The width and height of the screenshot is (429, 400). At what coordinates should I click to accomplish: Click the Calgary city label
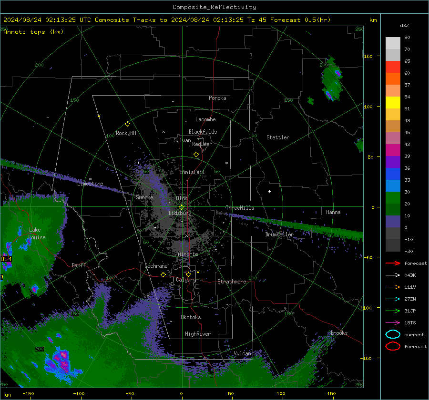pos(186,280)
